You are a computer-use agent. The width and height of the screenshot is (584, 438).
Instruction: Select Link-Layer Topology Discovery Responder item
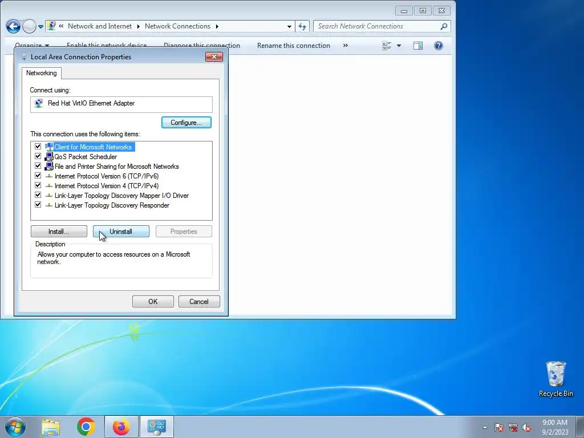coord(112,205)
